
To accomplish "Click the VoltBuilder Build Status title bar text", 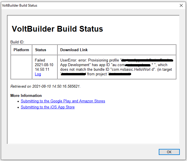I will tap(20, 5).
